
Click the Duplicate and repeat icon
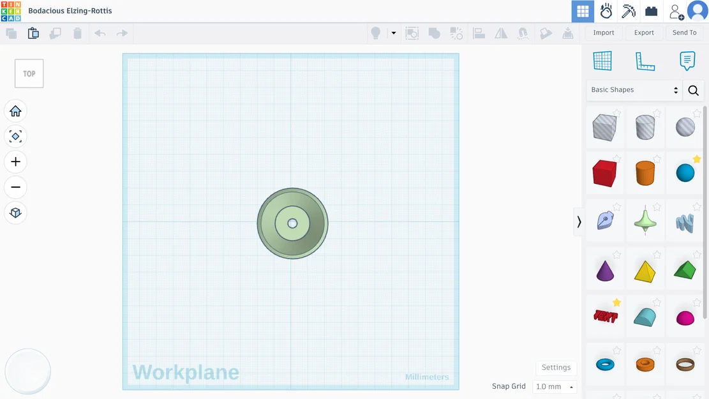tap(55, 33)
